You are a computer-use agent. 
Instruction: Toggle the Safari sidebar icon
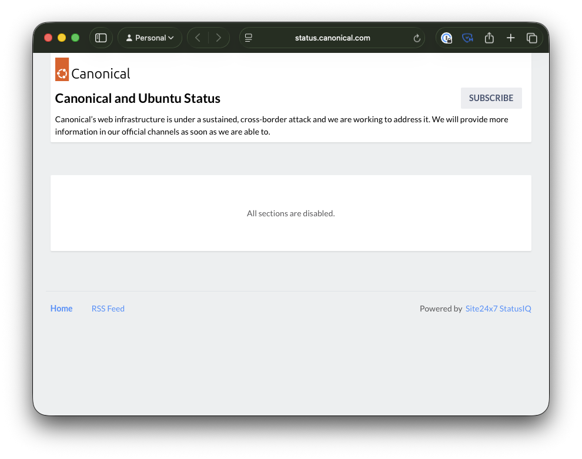click(x=101, y=38)
